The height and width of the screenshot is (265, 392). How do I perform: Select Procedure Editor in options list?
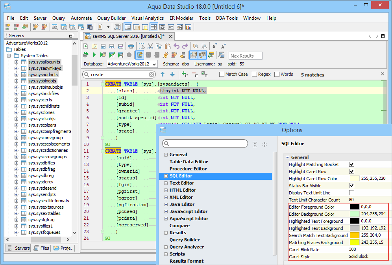coord(188,169)
